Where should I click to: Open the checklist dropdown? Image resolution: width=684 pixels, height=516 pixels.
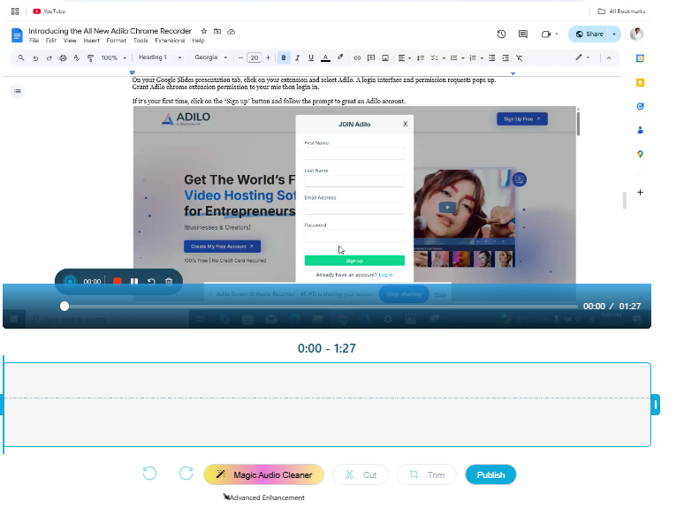437,57
